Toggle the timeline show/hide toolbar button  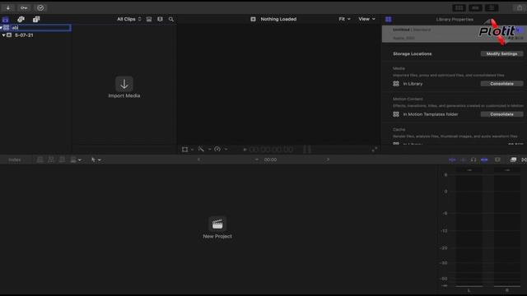click(x=475, y=7)
